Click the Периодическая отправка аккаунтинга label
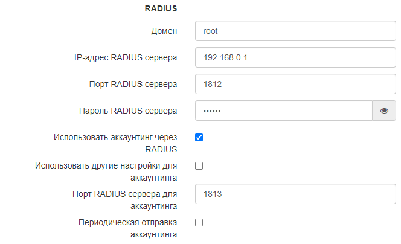 (x=128, y=228)
